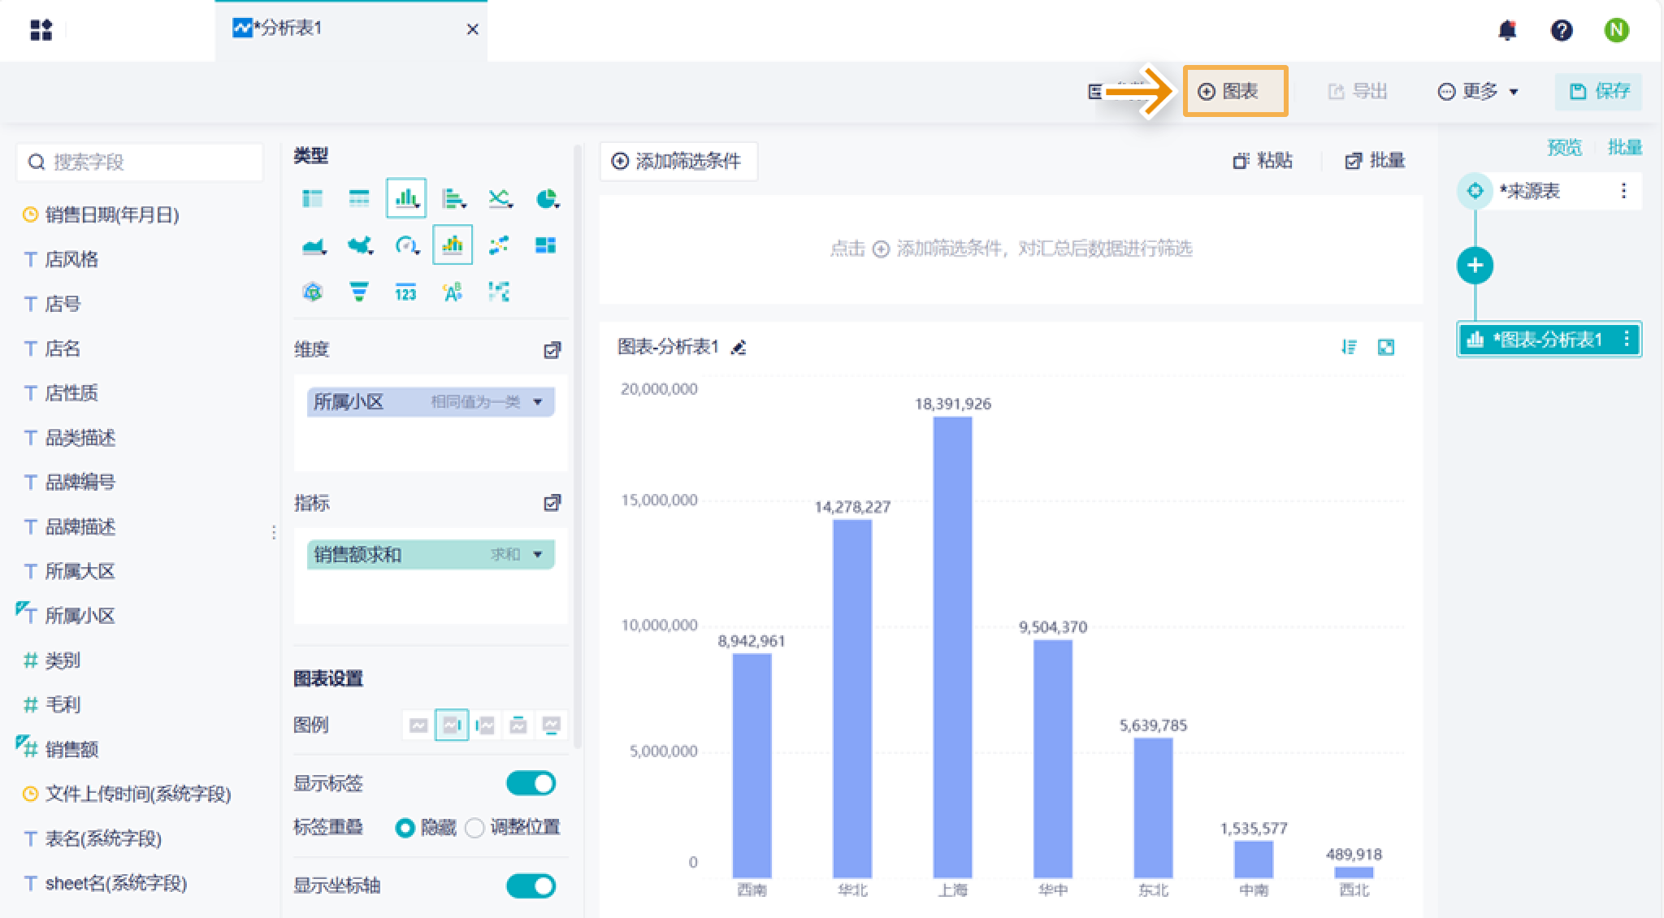The image size is (1664, 918).
Task: Click the chart sort icon
Action: [x=1349, y=347]
